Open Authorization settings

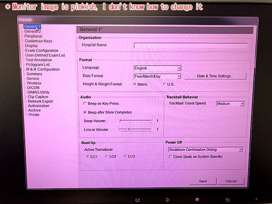coord(39,106)
